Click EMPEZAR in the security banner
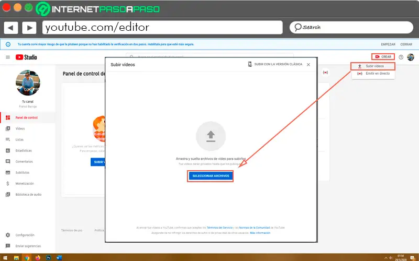This screenshot has height=261, width=419. coord(388,44)
